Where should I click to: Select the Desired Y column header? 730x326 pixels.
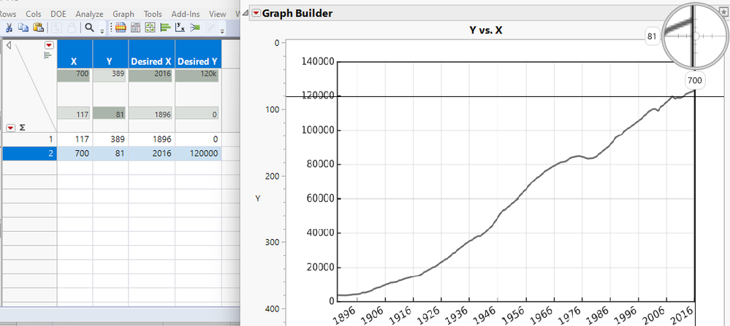coord(198,53)
